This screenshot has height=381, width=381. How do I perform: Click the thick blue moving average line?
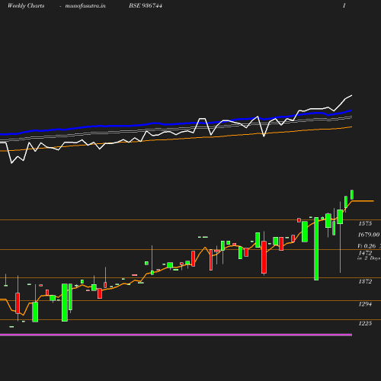click(176, 124)
